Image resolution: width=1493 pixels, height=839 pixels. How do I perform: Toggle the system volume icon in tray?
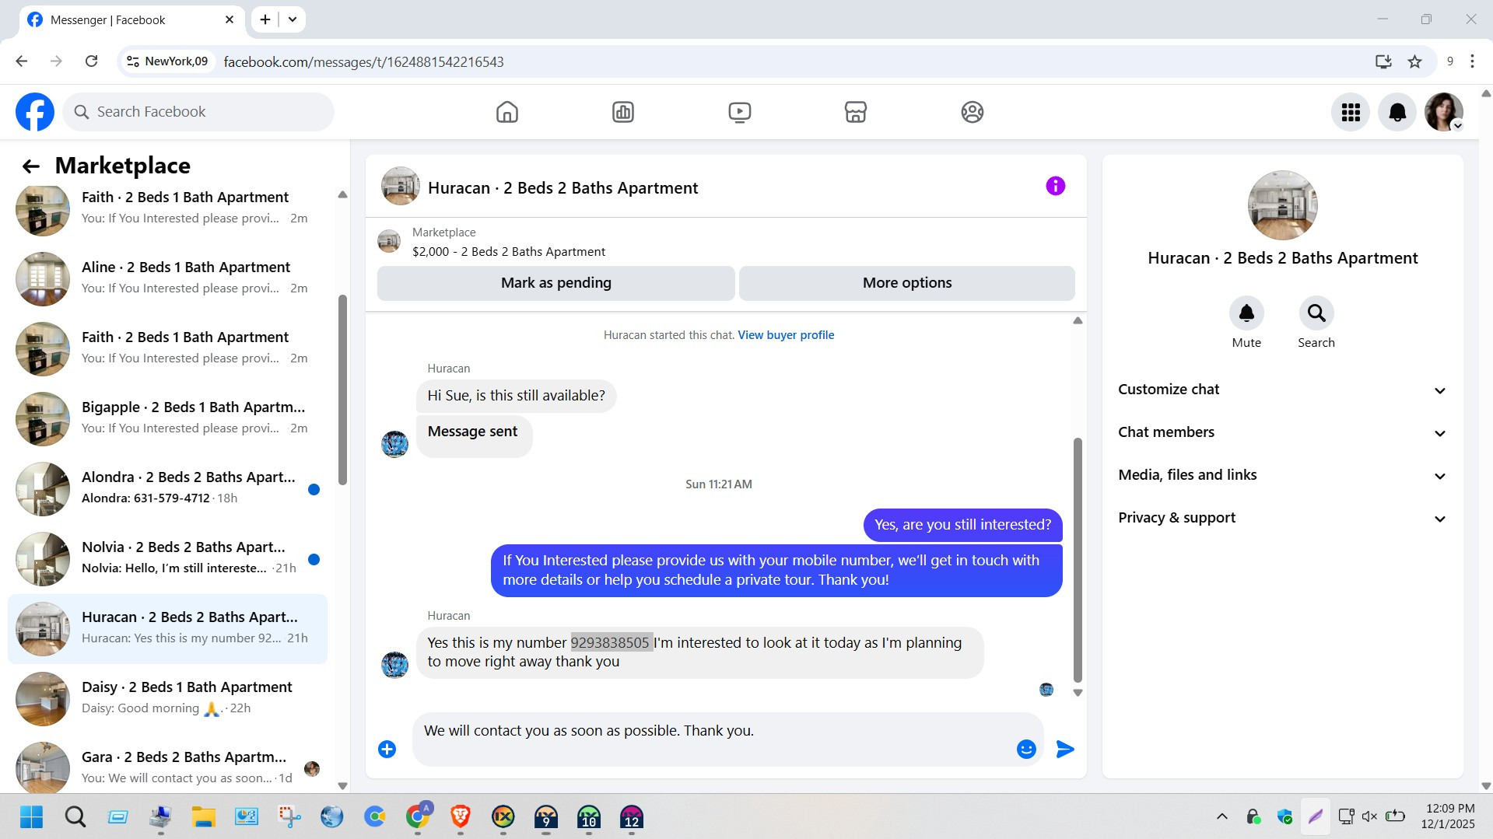(x=1369, y=816)
